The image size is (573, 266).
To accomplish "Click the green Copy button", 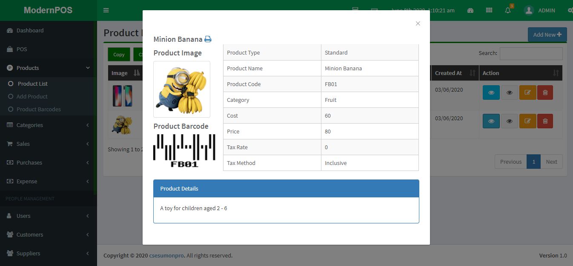I will pyautogui.click(x=119, y=55).
